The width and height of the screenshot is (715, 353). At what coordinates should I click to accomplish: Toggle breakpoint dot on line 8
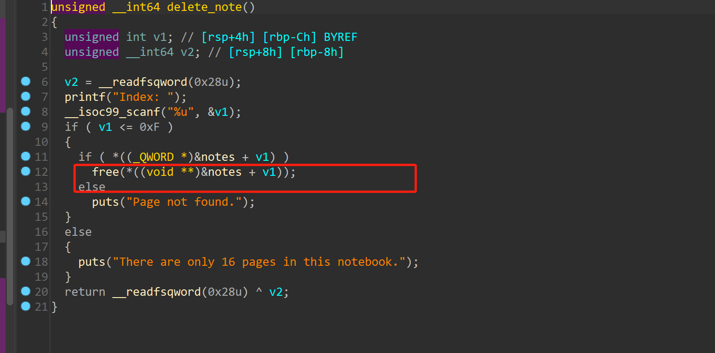26,111
